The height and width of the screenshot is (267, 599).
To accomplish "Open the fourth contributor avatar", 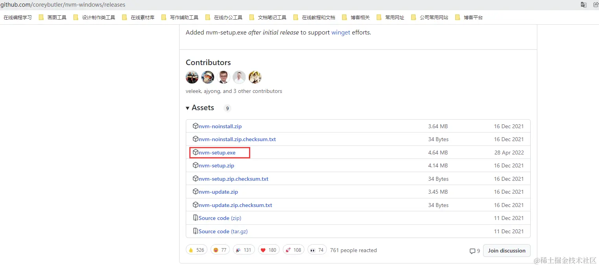I will (239, 77).
